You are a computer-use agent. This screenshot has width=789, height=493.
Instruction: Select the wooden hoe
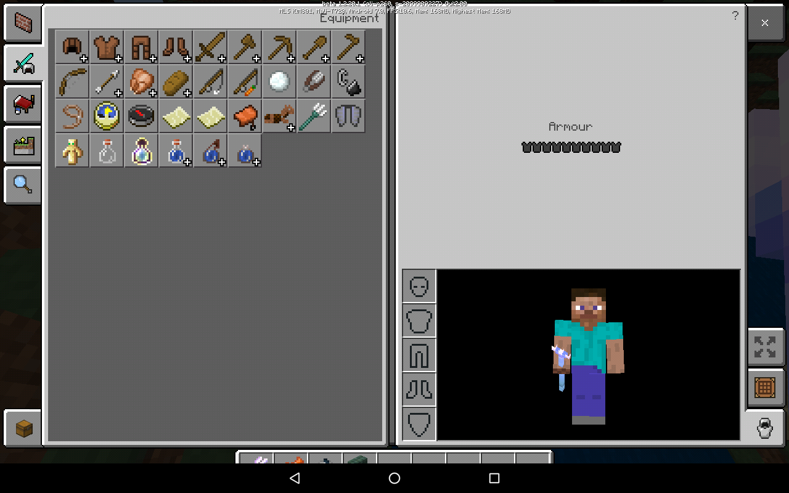coord(348,47)
